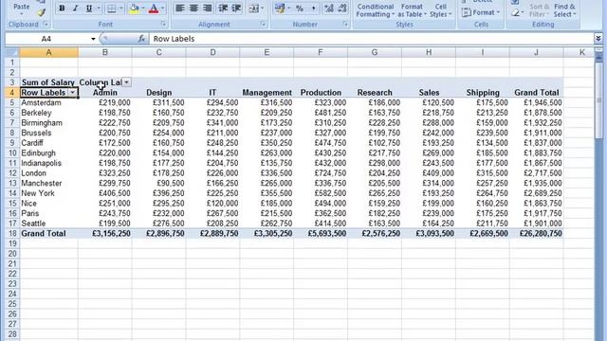
Task: Align text right
Action: click(208, 9)
